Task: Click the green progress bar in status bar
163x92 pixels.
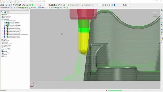Action: [115, 90]
